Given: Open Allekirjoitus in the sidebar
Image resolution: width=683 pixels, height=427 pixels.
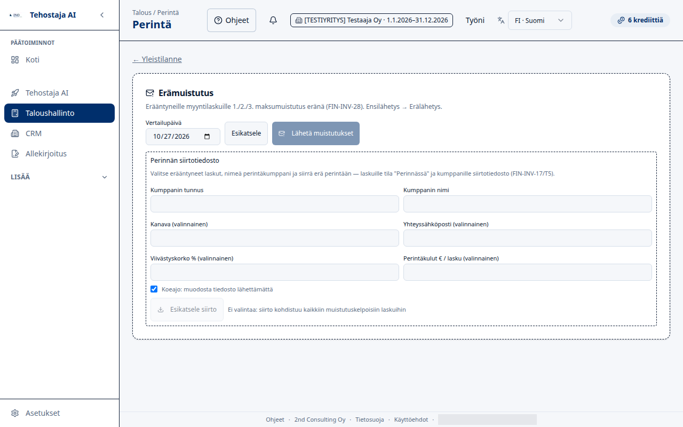Looking at the screenshot, I should 59,154.
